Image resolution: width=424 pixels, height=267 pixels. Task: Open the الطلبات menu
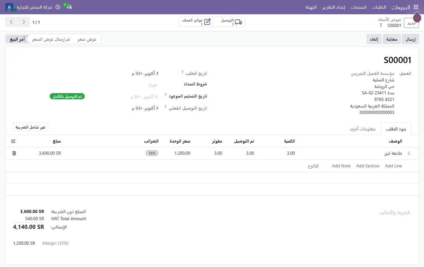coord(379,7)
